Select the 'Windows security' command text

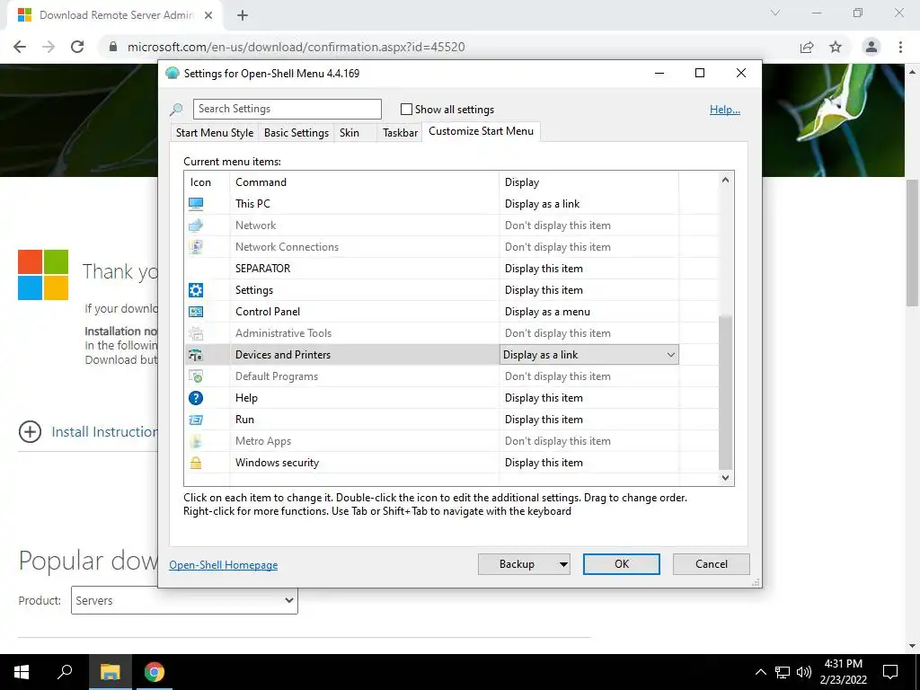pos(277,463)
